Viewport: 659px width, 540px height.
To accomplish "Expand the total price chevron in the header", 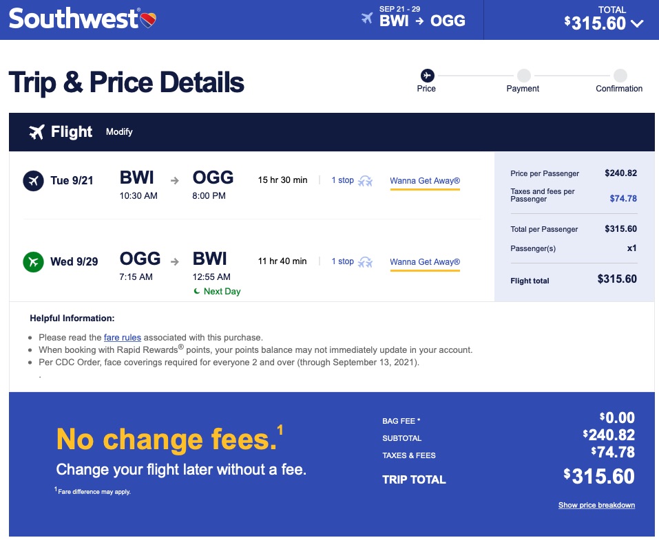I will coord(637,23).
